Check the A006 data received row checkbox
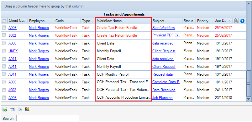The height and width of the screenshot is (122, 252). (x=4, y=43)
